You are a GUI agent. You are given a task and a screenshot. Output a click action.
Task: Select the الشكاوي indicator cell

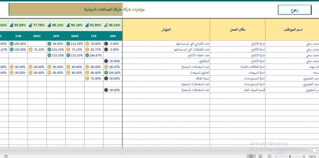(x=166, y=61)
